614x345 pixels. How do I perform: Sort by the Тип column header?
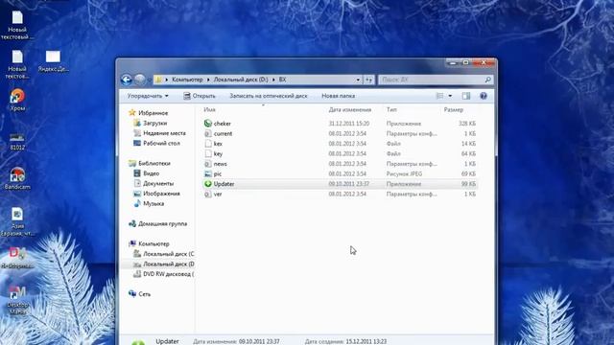pos(391,110)
